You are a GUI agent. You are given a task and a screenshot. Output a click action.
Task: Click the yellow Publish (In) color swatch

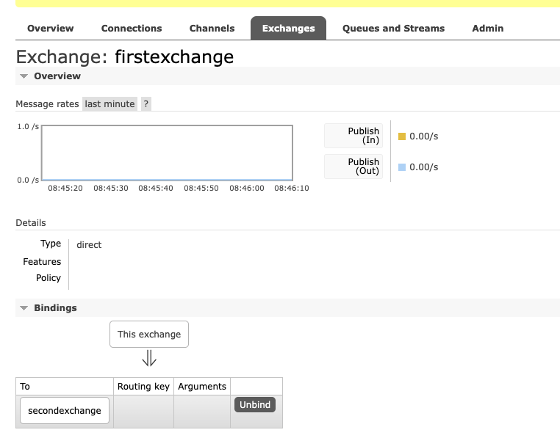coord(402,136)
